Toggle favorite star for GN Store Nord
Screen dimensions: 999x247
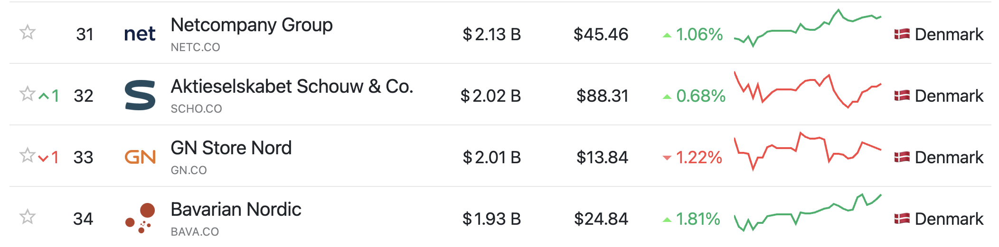click(28, 155)
